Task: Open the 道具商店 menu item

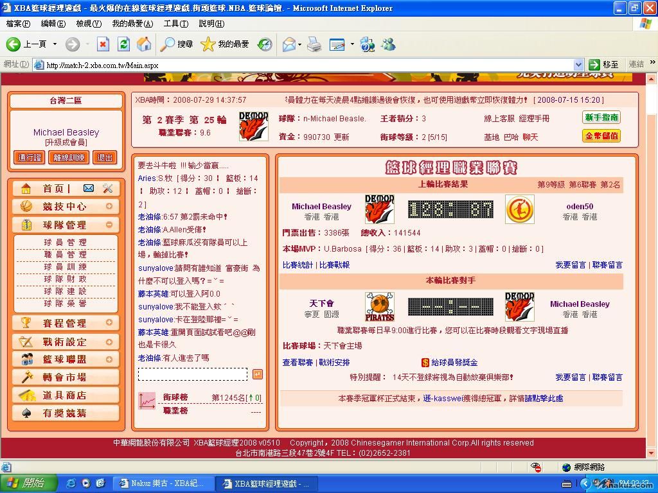Action: (x=66, y=395)
